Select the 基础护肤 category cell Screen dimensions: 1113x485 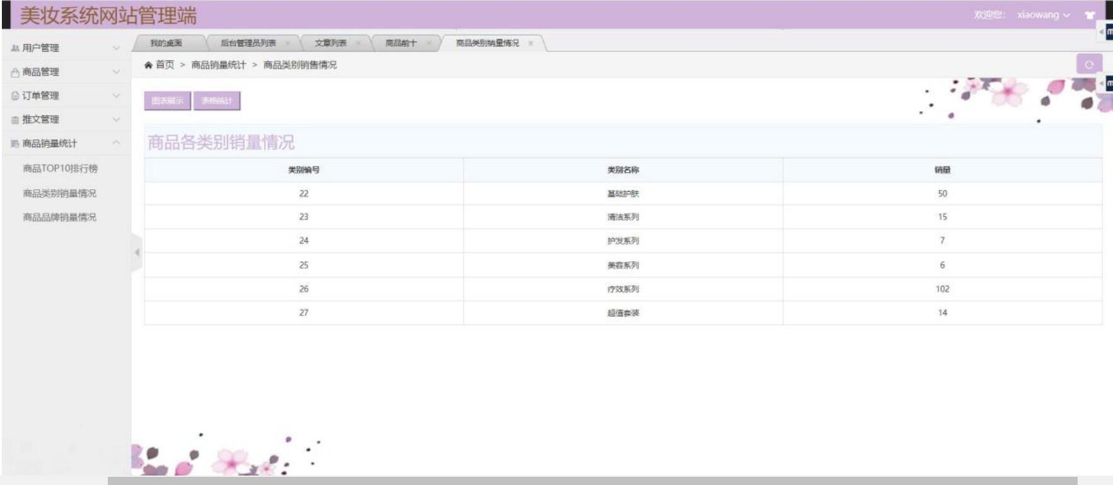point(623,194)
